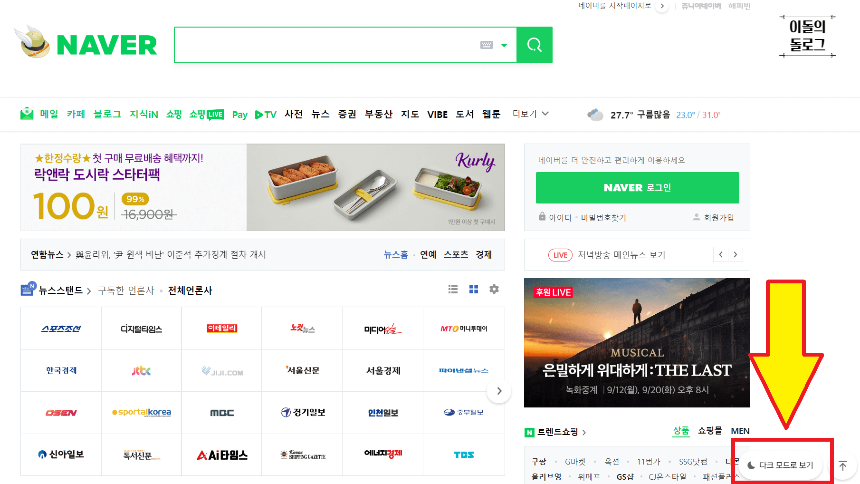Image resolution: width=860 pixels, height=484 pixels.
Task: Go to 카페 service
Action: (x=76, y=114)
